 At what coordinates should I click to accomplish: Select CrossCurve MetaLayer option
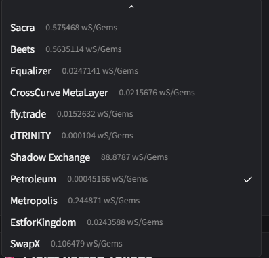131,93
